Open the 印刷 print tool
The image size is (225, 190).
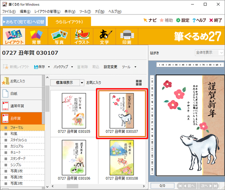pos(127,36)
